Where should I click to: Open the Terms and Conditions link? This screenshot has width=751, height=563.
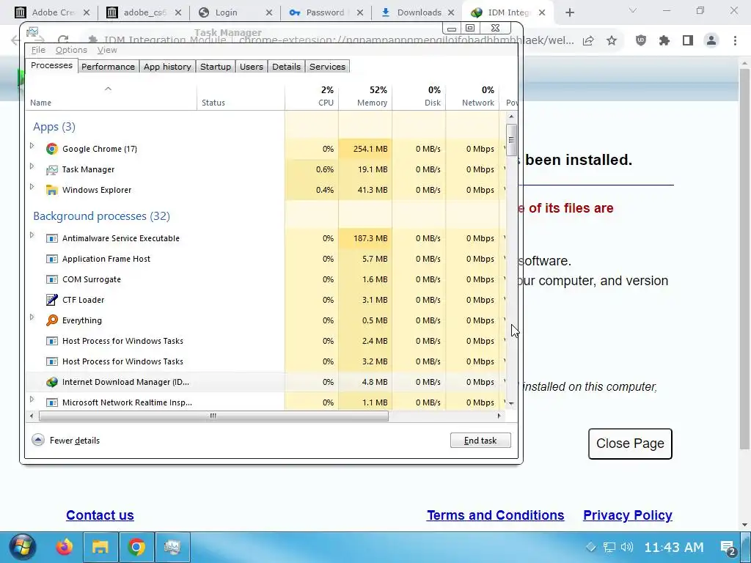495,515
